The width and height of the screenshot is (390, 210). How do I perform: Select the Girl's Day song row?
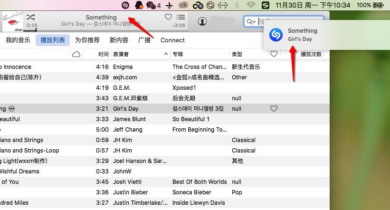tap(165, 109)
